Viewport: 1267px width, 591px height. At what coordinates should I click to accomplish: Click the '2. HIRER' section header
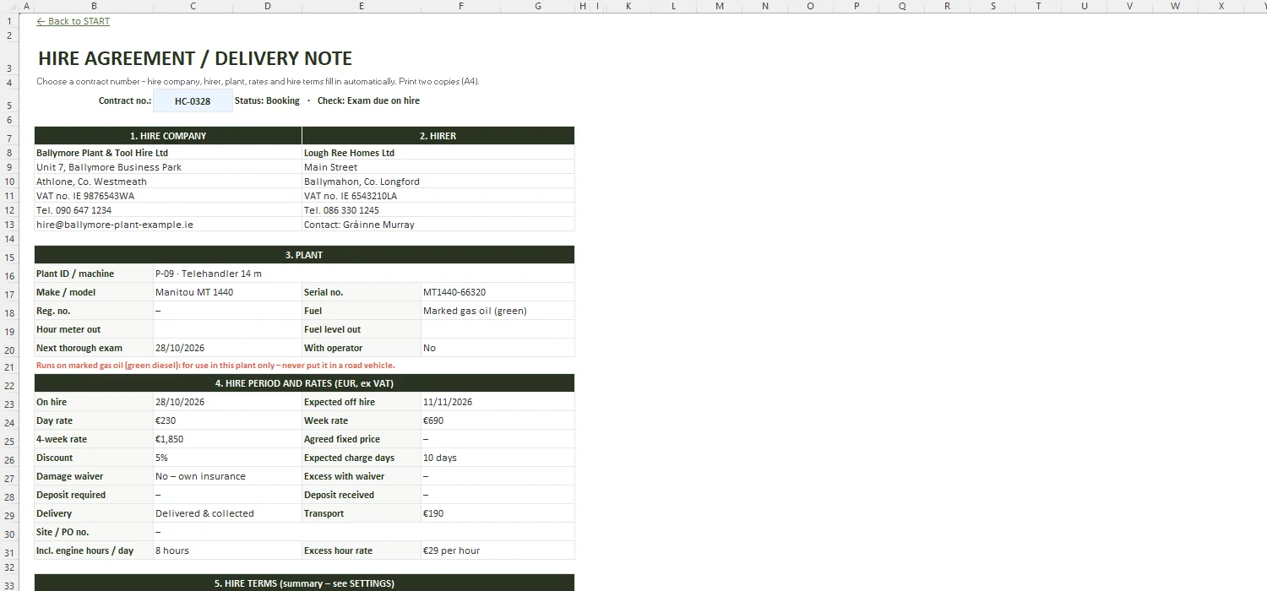coord(438,136)
